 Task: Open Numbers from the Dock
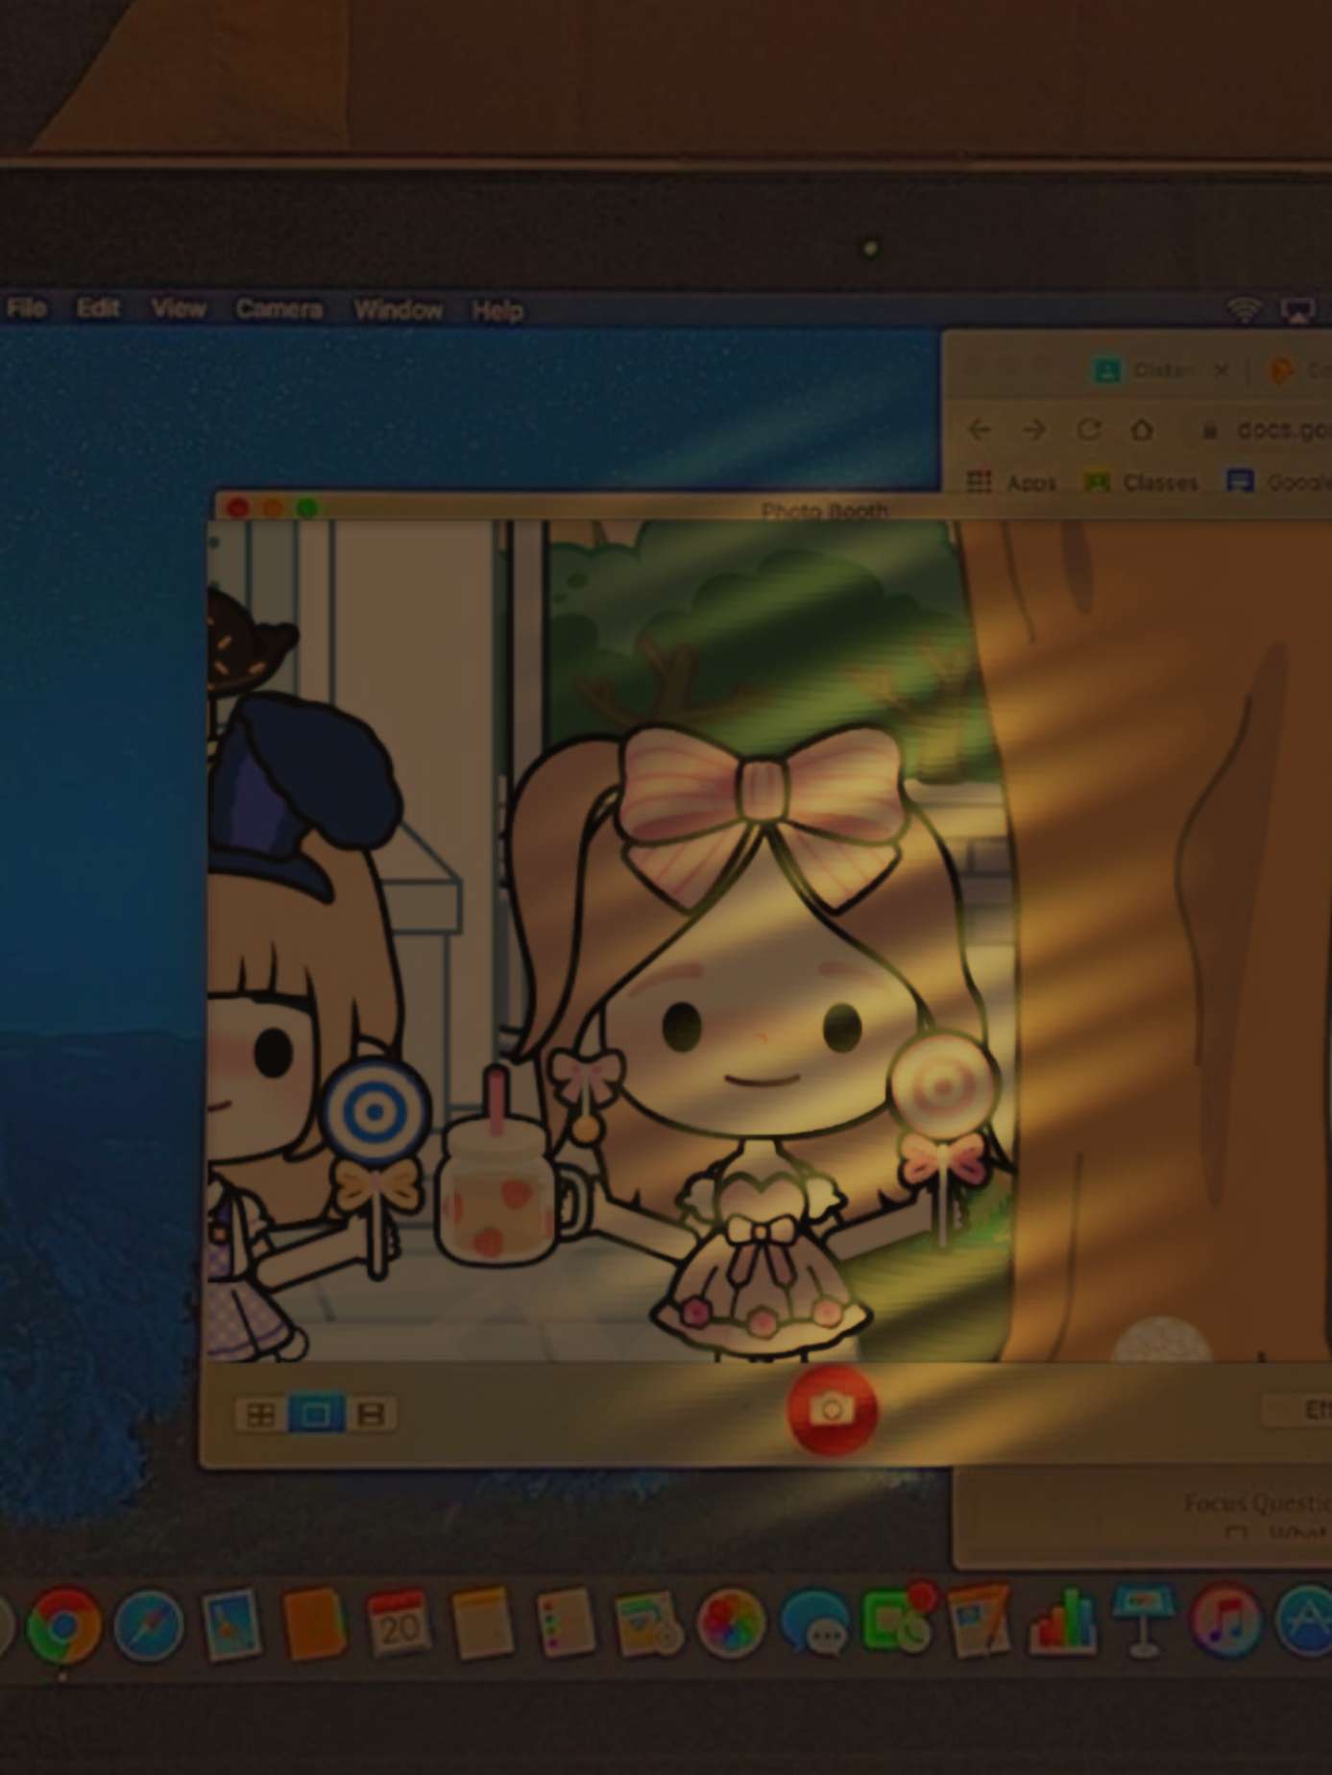pyautogui.click(x=1062, y=1621)
